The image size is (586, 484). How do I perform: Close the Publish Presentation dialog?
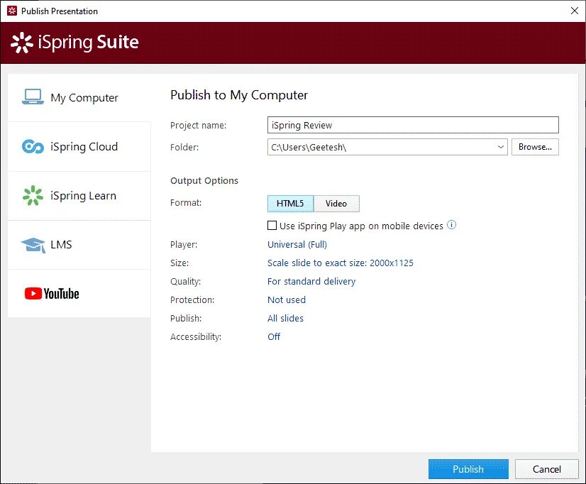[575, 11]
